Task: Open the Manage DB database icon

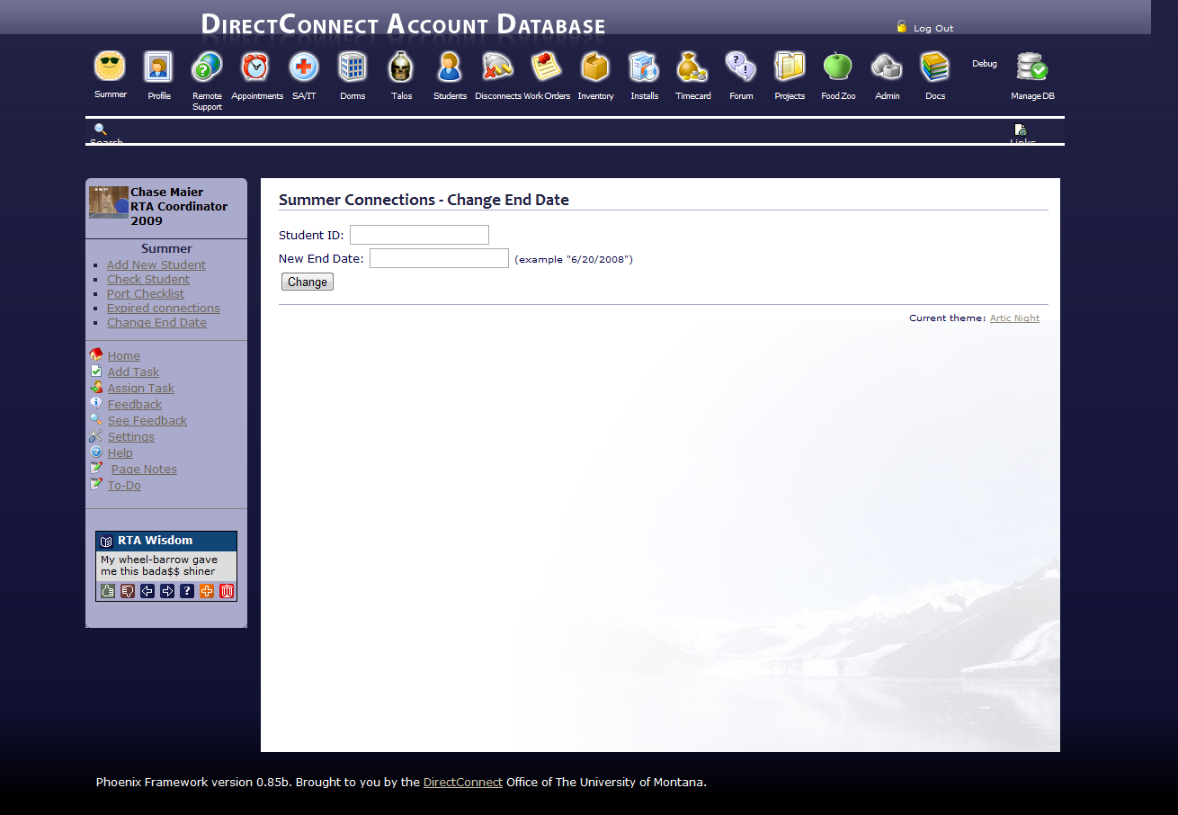Action: tap(1032, 67)
